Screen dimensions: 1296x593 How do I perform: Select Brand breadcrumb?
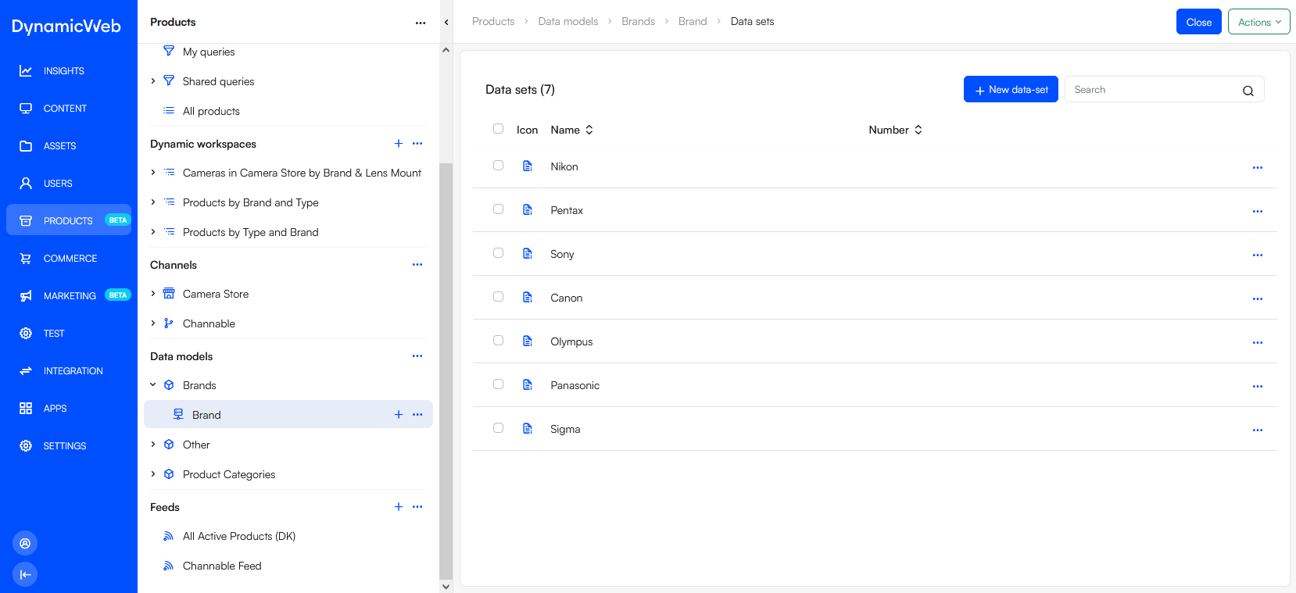[x=693, y=22]
